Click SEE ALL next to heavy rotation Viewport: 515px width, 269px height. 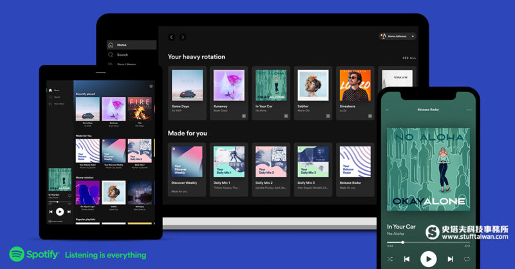click(x=409, y=58)
